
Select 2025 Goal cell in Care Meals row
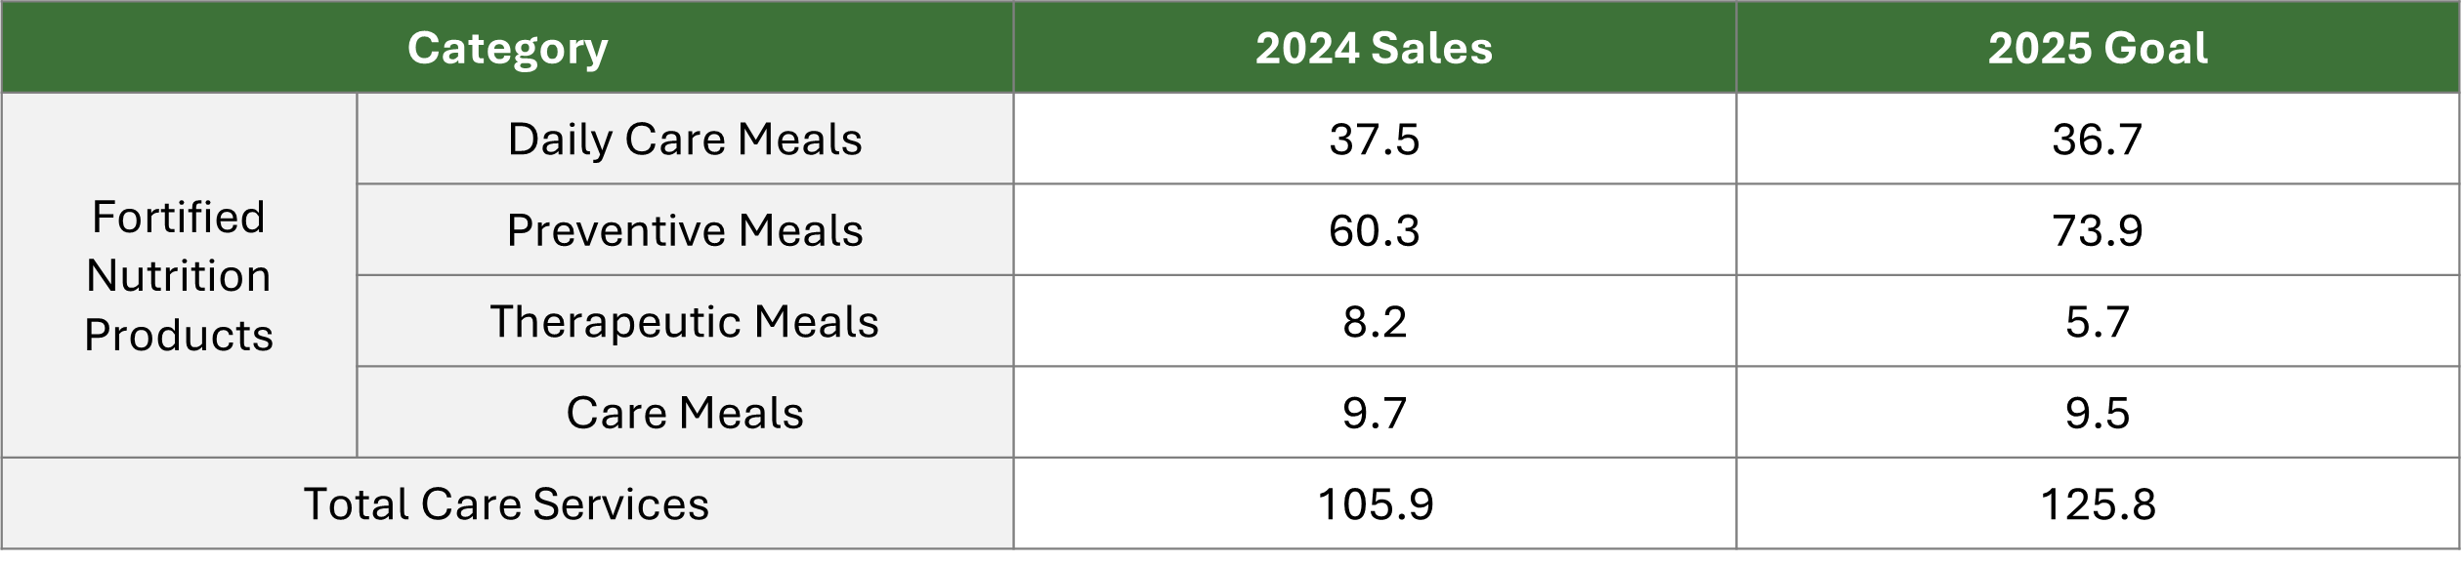(2098, 413)
